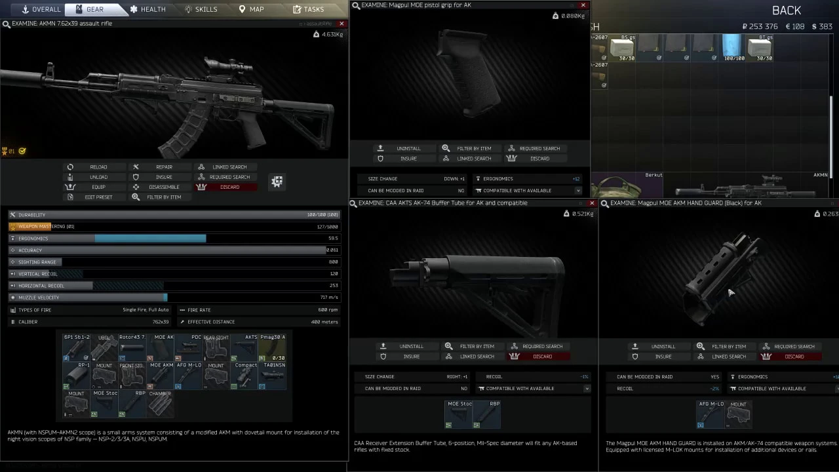Select the AKMN rifle in stash

point(747,185)
